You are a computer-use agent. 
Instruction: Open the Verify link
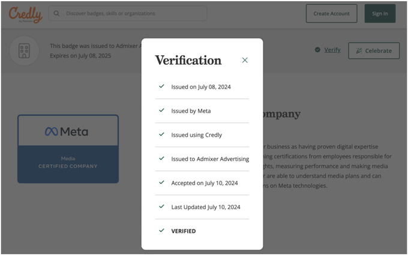332,50
